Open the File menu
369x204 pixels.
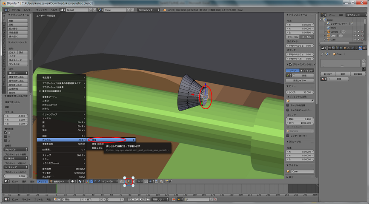click(15, 9)
